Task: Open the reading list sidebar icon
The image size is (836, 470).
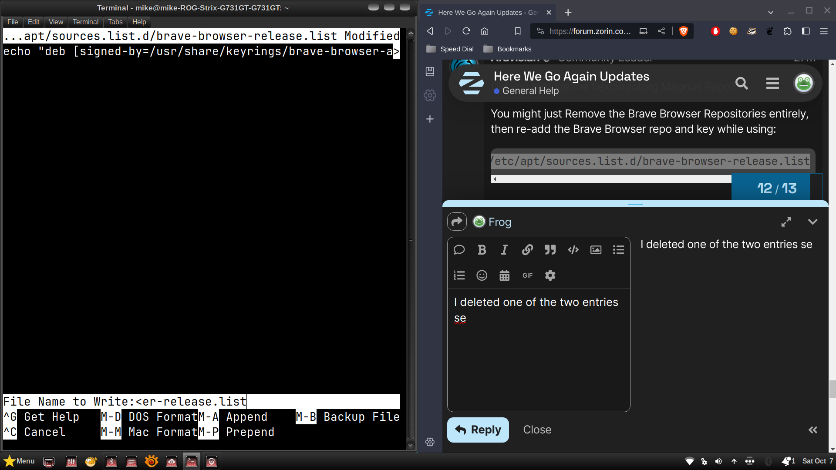Action: [x=430, y=71]
